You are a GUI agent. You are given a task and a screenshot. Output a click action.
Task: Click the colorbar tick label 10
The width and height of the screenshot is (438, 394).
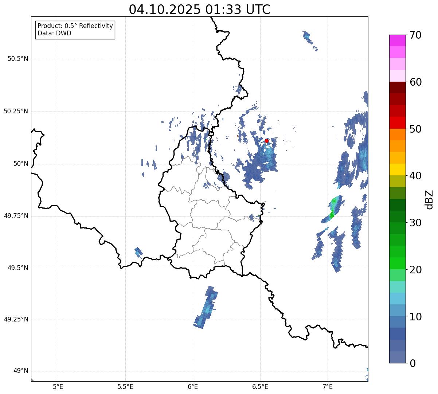click(x=415, y=317)
